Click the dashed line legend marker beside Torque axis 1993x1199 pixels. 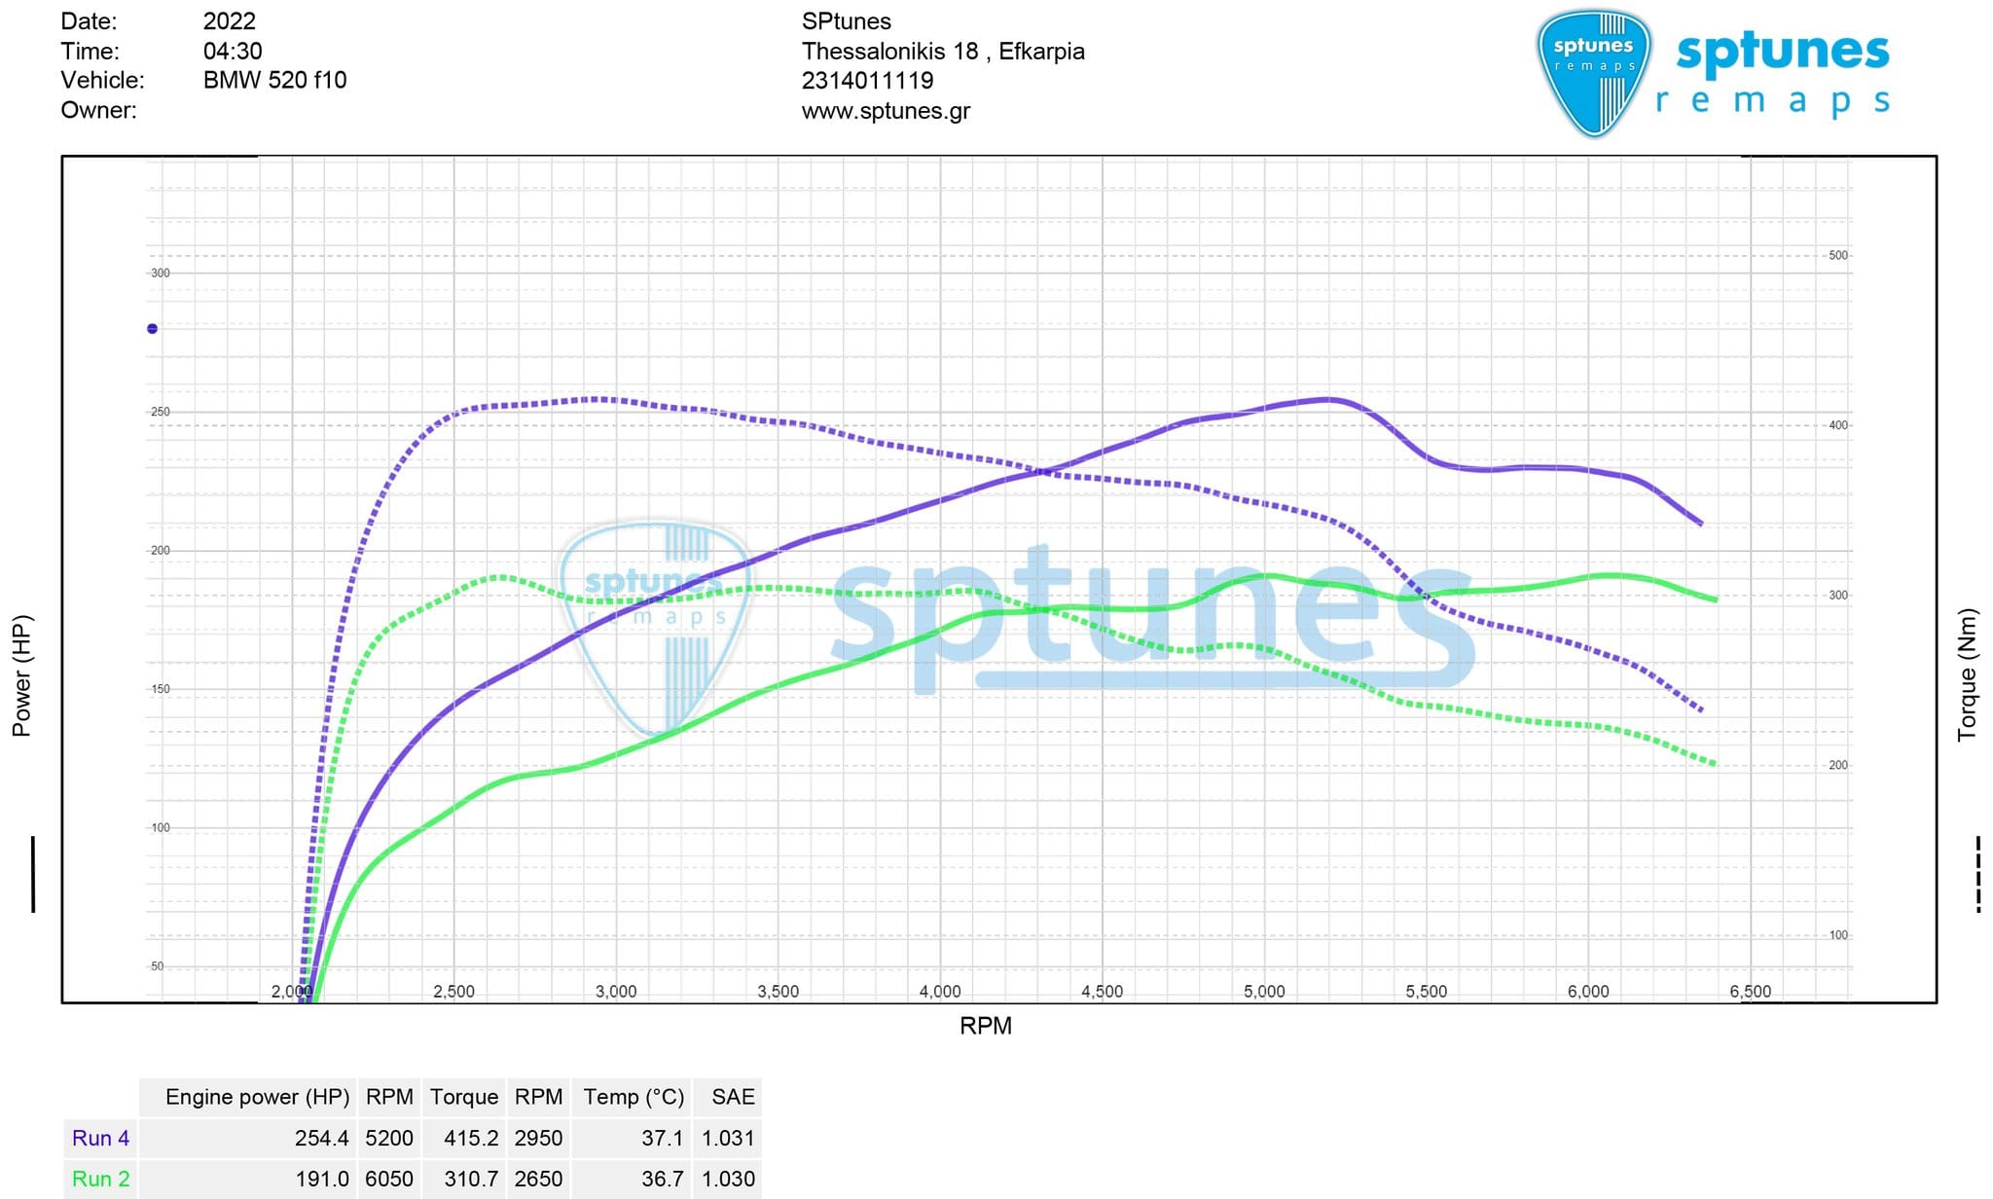tap(1978, 874)
